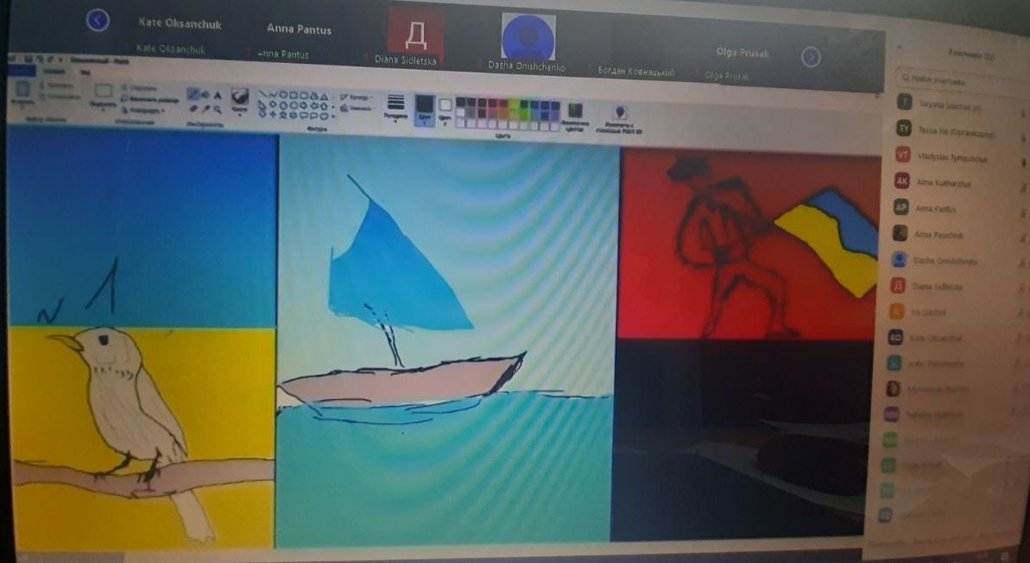Open the Select tool dropdown arrow

point(103,110)
